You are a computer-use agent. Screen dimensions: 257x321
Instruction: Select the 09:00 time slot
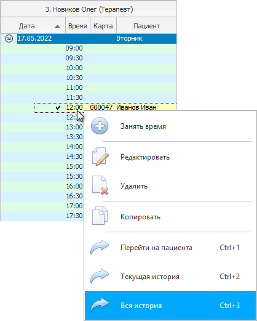tap(89, 49)
